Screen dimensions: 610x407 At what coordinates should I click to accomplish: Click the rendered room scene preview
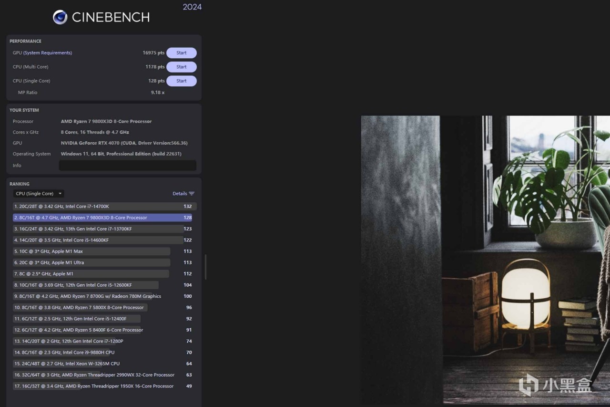point(485,260)
